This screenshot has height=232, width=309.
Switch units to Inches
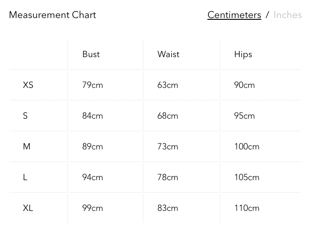coord(287,15)
